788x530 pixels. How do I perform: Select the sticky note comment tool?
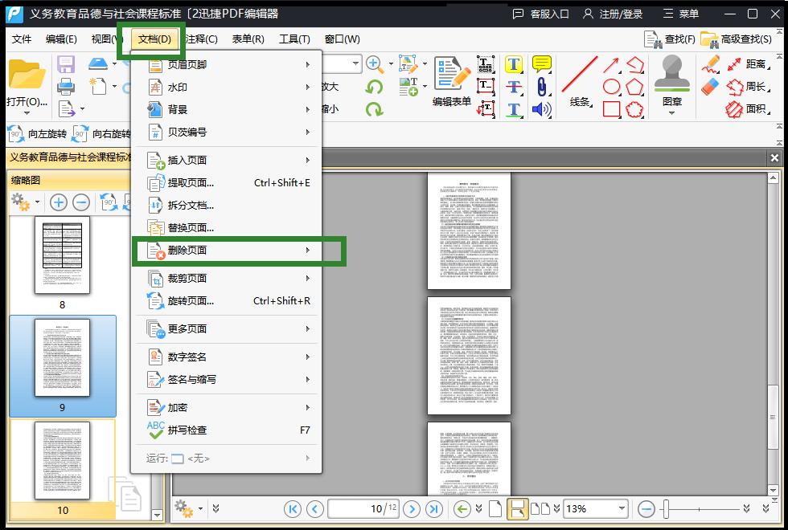[x=542, y=64]
